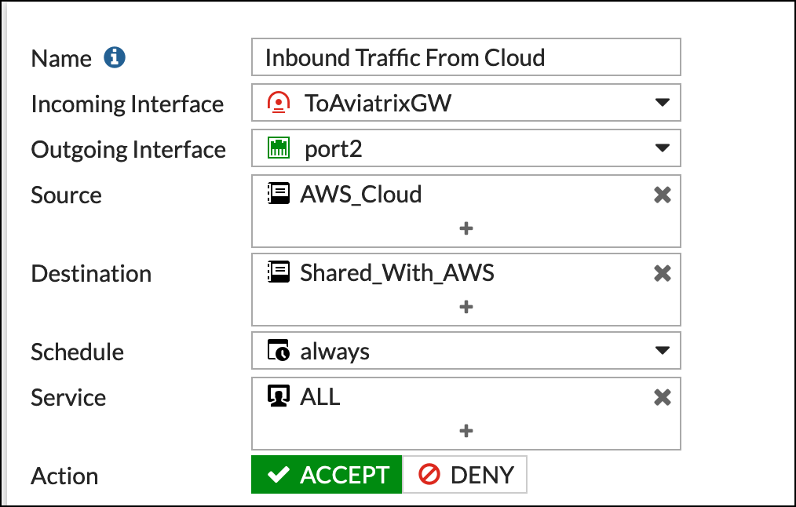
Task: Click the info icon next to Name
Action: (x=115, y=57)
